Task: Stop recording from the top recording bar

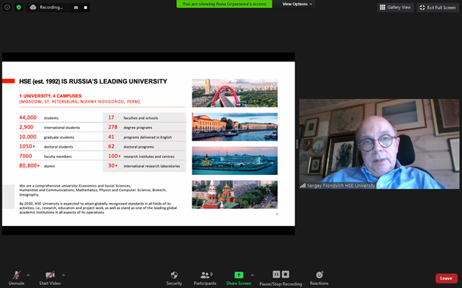Action: coord(85,7)
